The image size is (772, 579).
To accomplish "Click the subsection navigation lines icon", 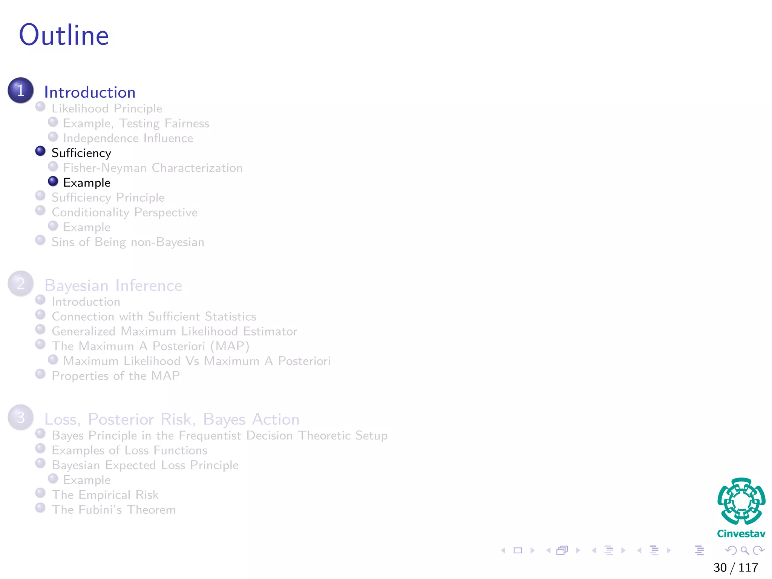I will (609, 550).
